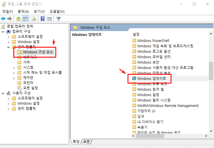The height and width of the screenshot is (148, 214).
Task: Select the 서버 tree folder
Action: (26, 62)
